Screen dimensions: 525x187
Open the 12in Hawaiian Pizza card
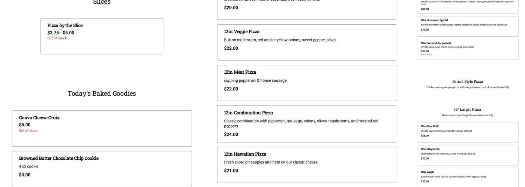pos(307,165)
